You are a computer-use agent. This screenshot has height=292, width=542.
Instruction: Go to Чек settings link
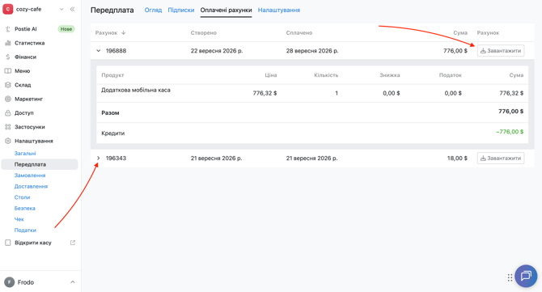(19, 219)
